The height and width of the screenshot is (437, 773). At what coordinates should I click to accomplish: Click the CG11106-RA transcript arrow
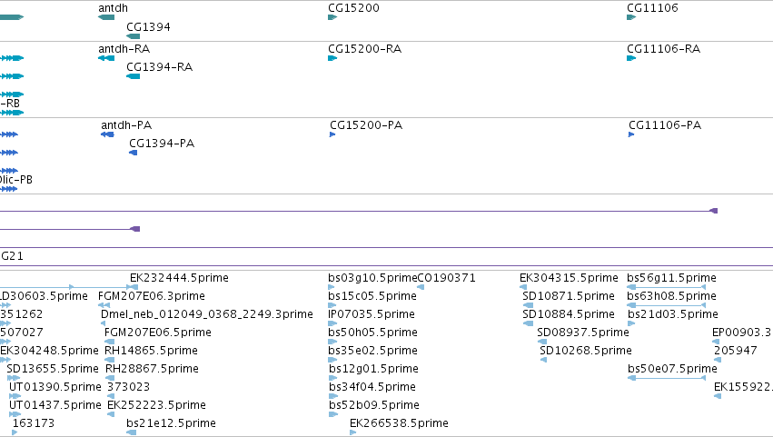click(631, 58)
